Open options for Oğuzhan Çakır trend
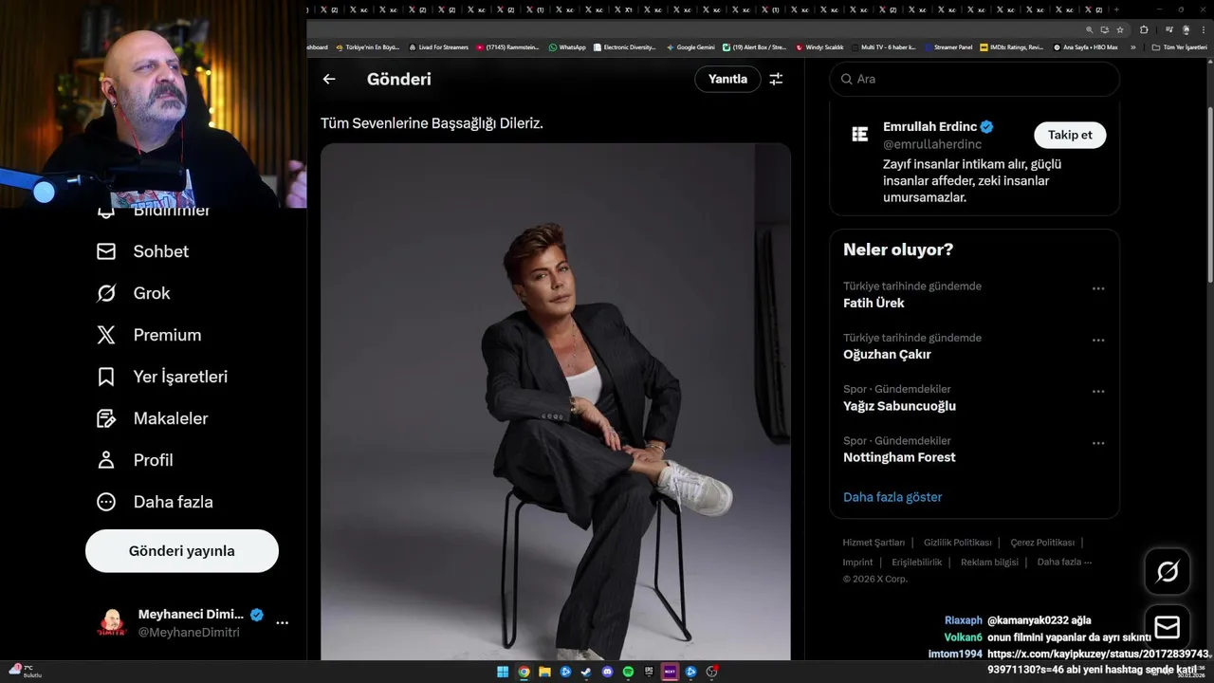 pyautogui.click(x=1098, y=340)
